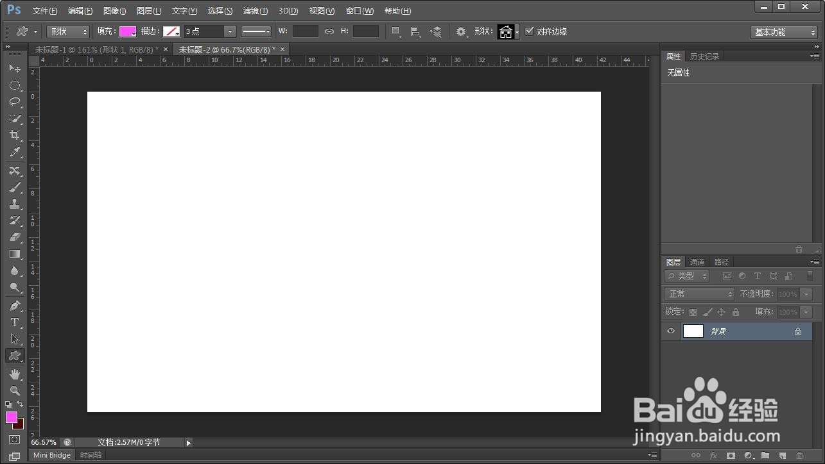This screenshot has width=825, height=464.
Task: Select the Path Selection tool
Action: tap(15, 339)
